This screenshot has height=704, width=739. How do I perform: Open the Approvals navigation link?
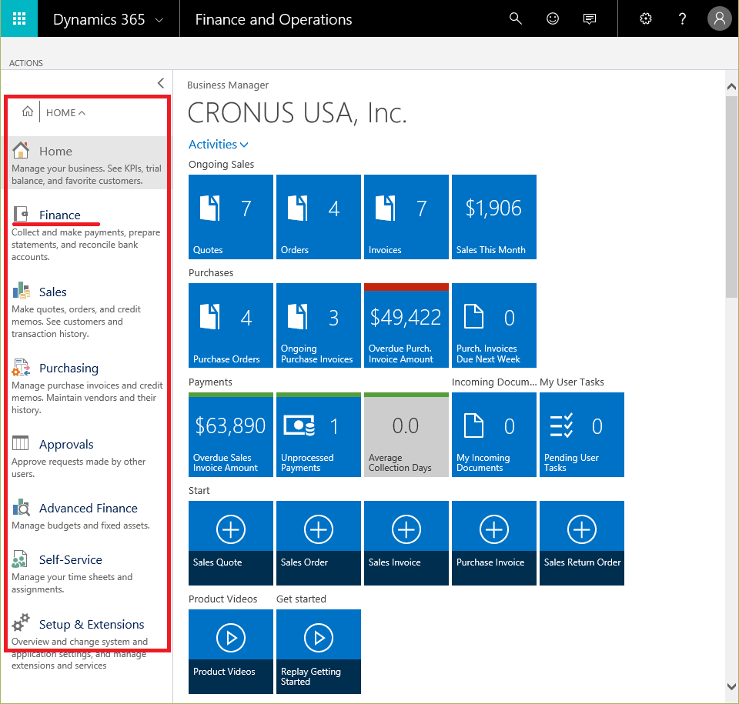(x=66, y=445)
